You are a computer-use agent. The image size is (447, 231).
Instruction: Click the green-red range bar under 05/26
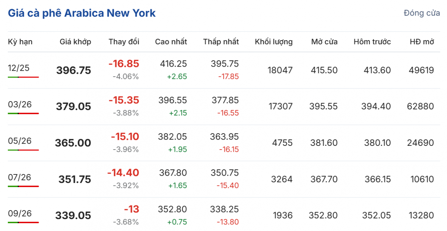point(23,150)
